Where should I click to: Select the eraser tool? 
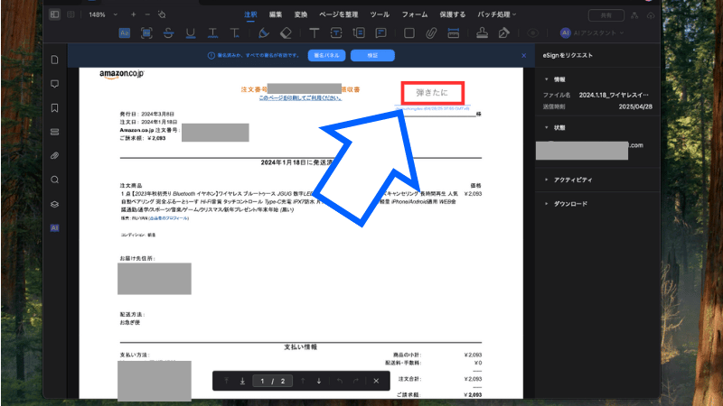286,32
